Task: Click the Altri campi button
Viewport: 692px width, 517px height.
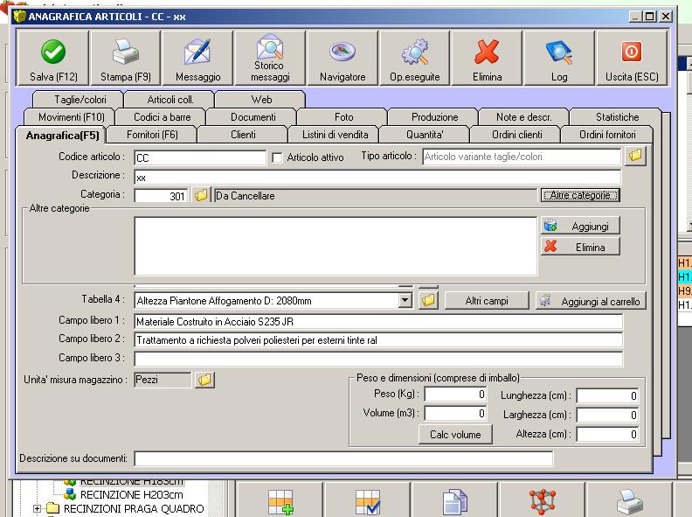Action: click(x=487, y=301)
